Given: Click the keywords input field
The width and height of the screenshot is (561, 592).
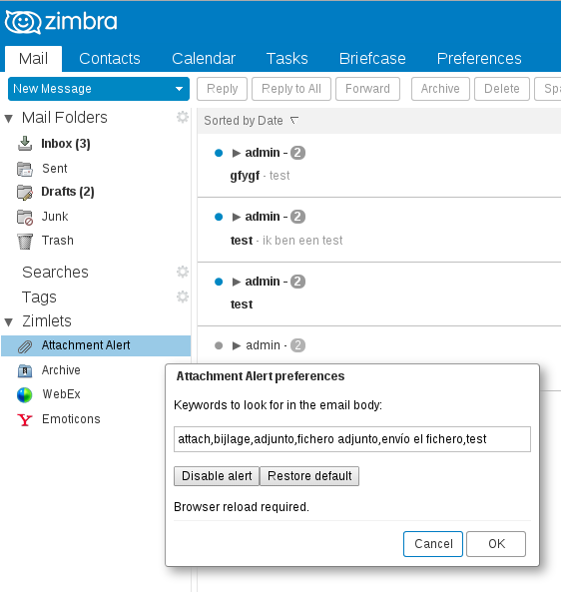Looking at the screenshot, I should point(352,439).
